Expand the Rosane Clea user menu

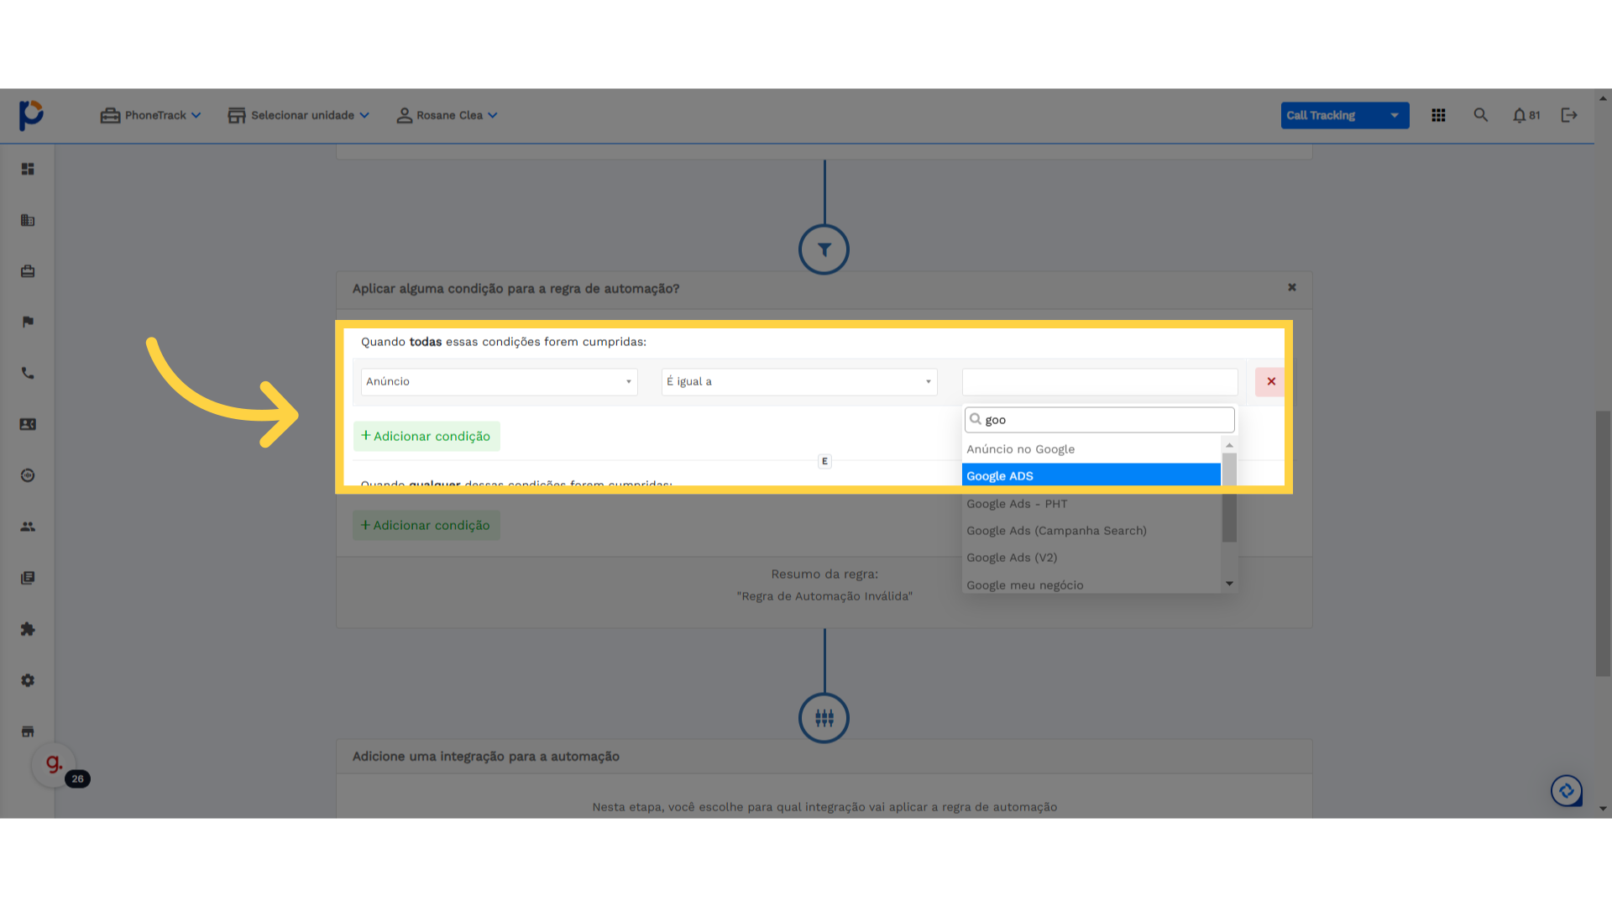(x=447, y=115)
